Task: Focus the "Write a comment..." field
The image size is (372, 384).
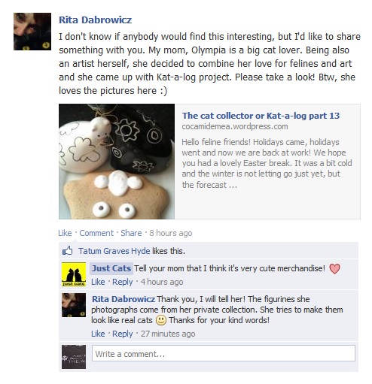Action: (x=224, y=353)
